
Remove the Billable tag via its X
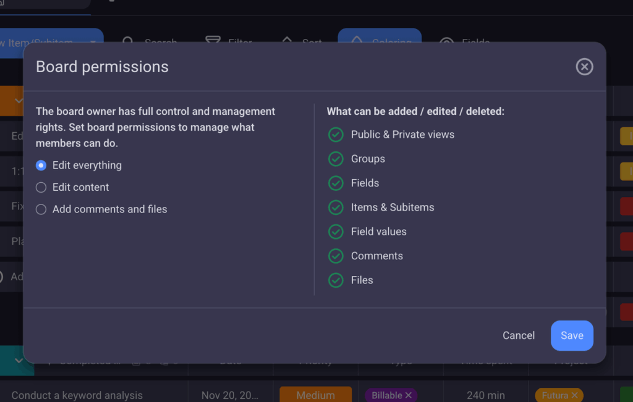pos(407,394)
